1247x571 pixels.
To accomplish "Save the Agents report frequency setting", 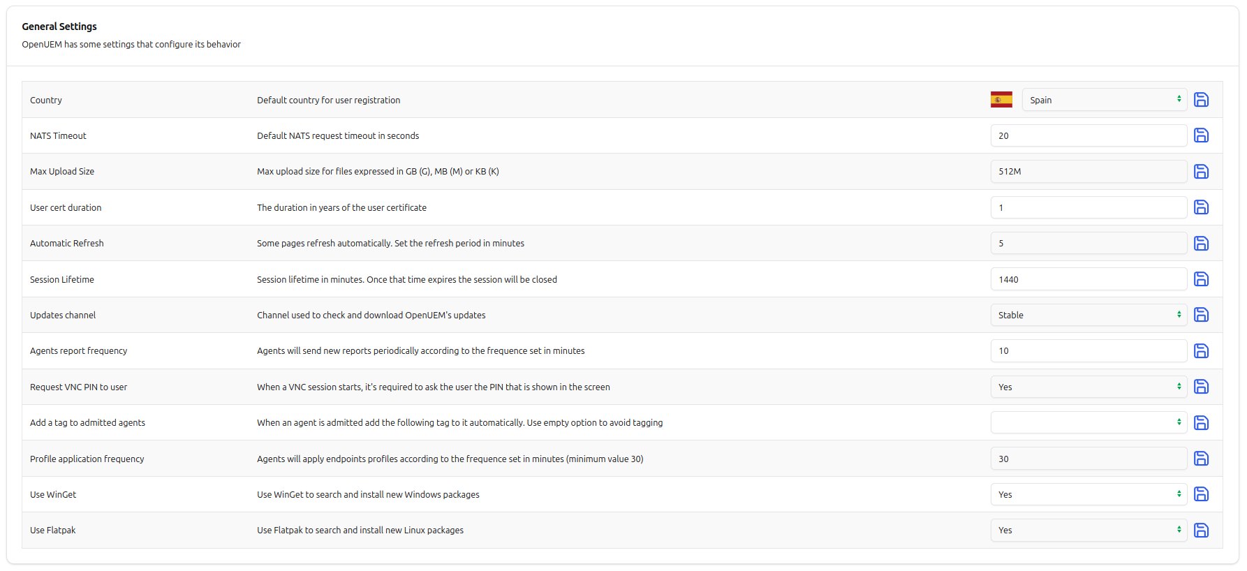I will (x=1201, y=351).
